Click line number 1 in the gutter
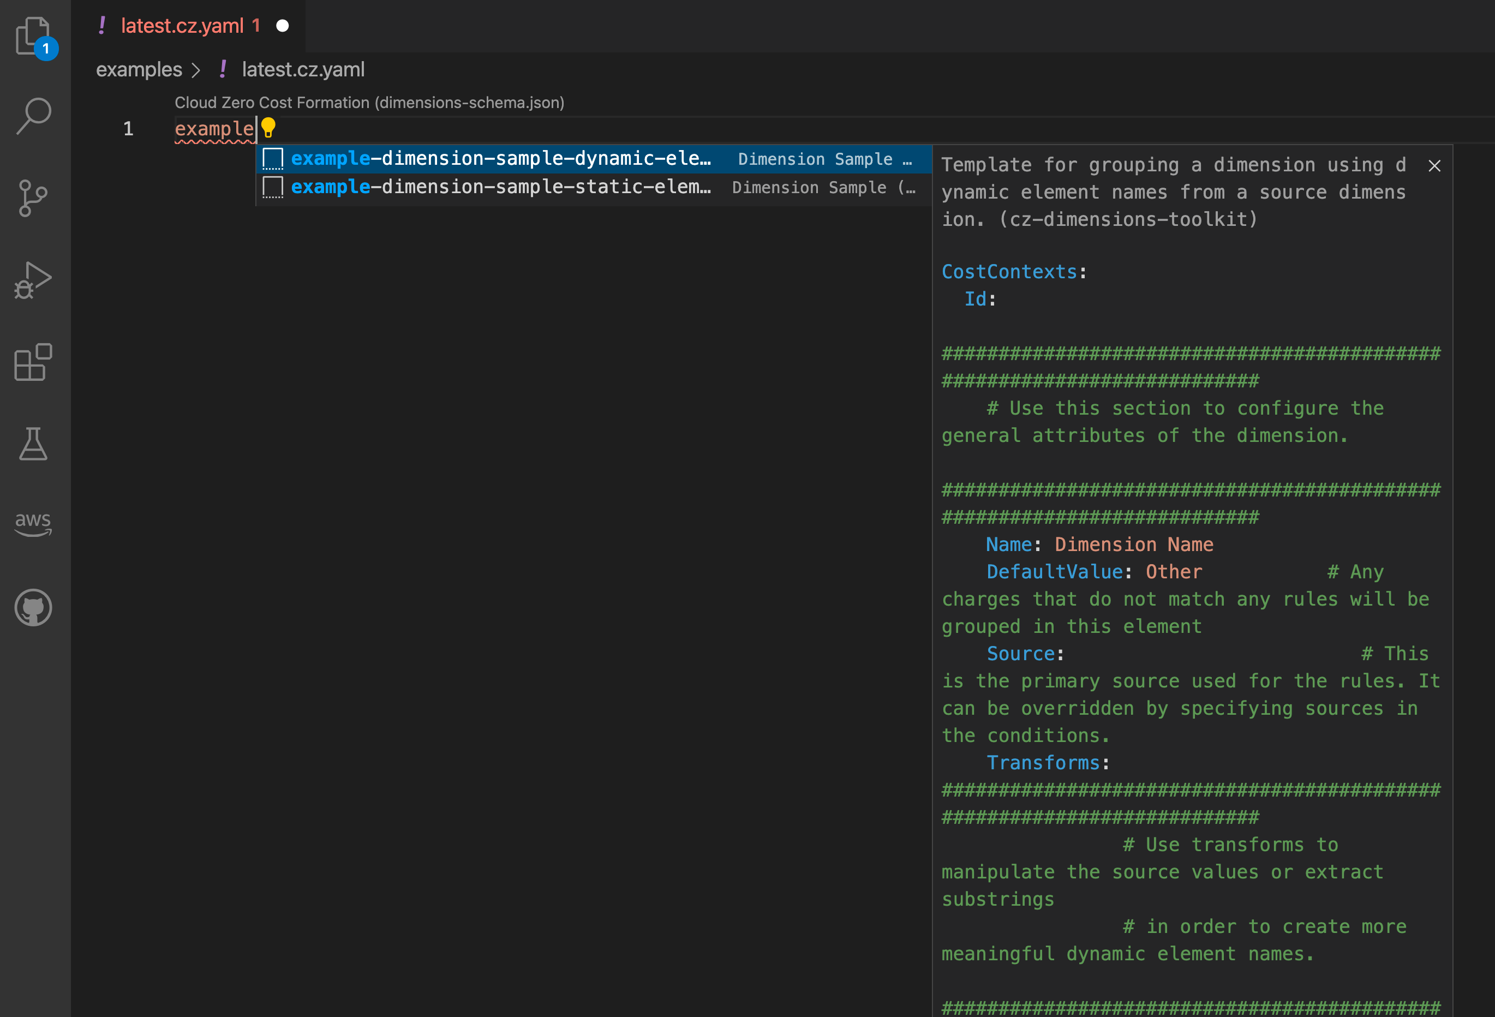Screen dimensions: 1495x1017 pos(129,129)
